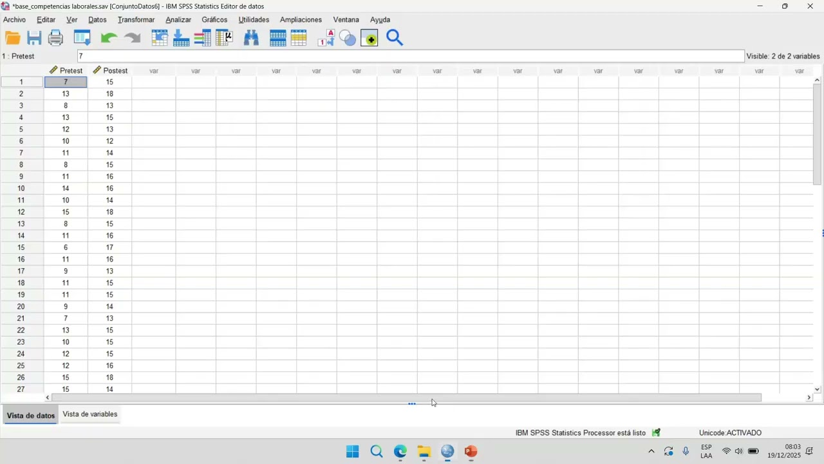
Task: Click the show all variables plus icon
Action: tap(370, 38)
